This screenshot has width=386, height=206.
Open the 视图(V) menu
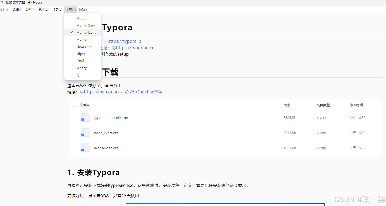point(57,10)
